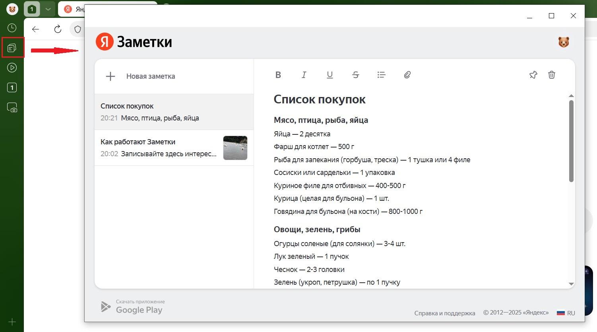The image size is (597, 332).
Task: Apply strikethrough formatting to text
Action: coord(356,75)
